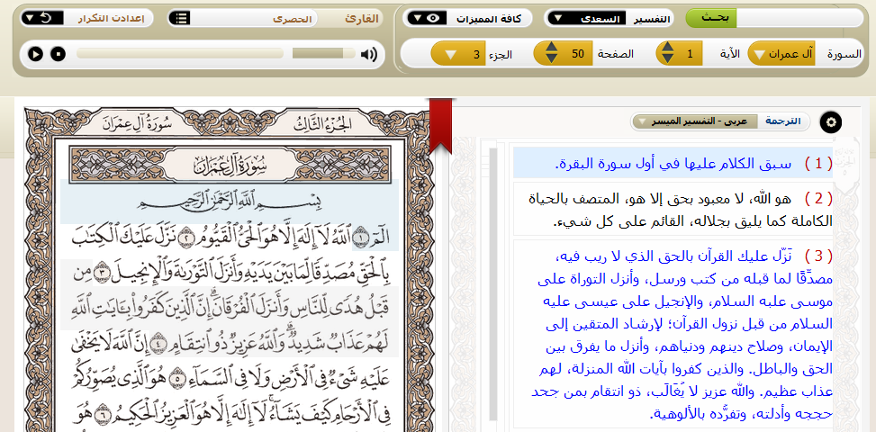Image resolution: width=876 pixels, height=432 pixels.
Task: Open translation عربي - التفسير الميسر dropdown
Action: [x=695, y=121]
